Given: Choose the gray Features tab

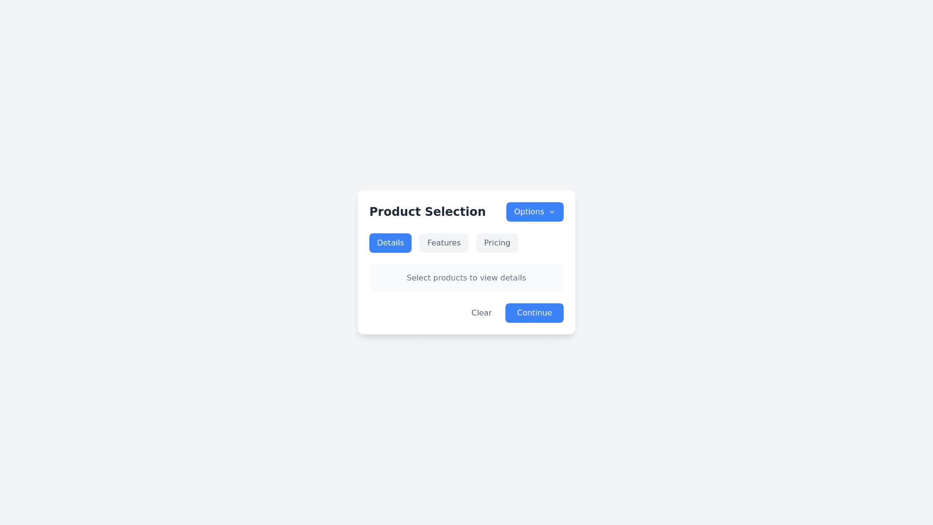Looking at the screenshot, I should [444, 243].
